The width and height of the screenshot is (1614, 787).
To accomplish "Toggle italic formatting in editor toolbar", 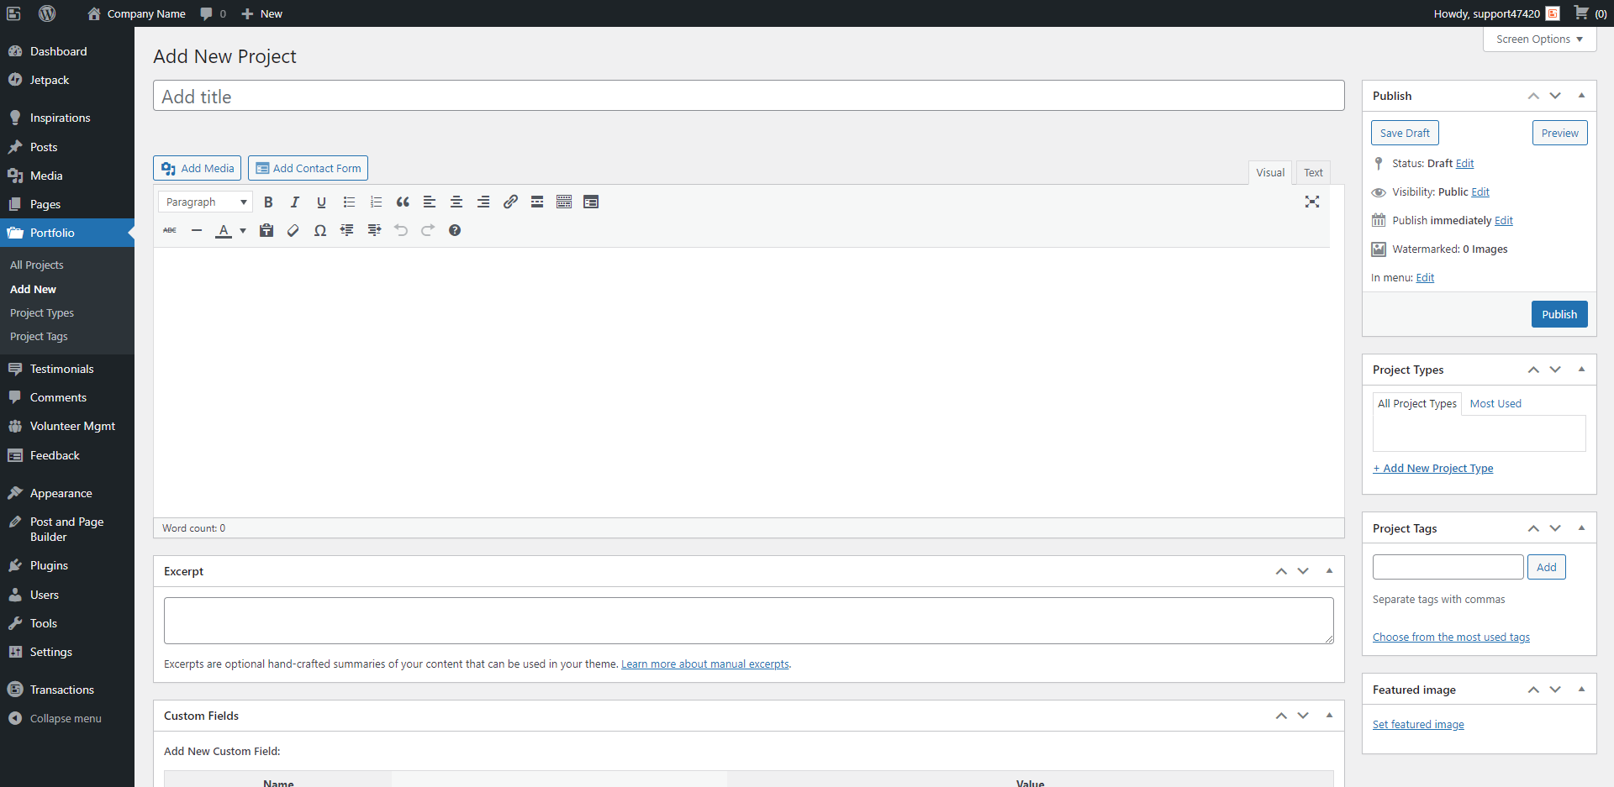I will 295,202.
